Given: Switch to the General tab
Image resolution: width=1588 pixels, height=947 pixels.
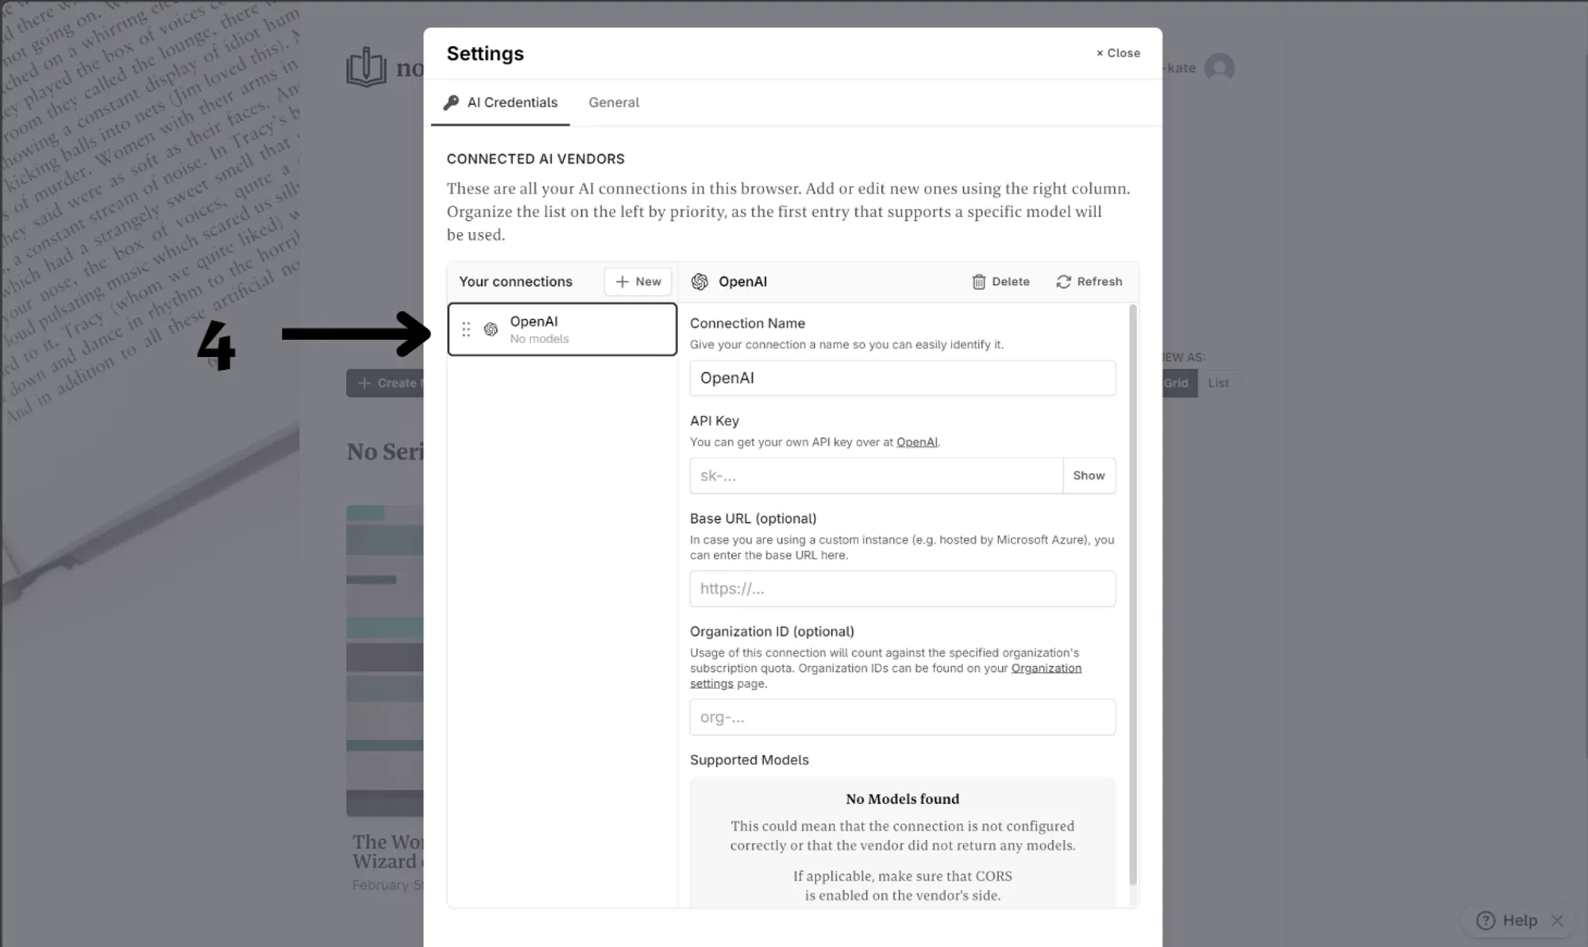Looking at the screenshot, I should point(613,102).
